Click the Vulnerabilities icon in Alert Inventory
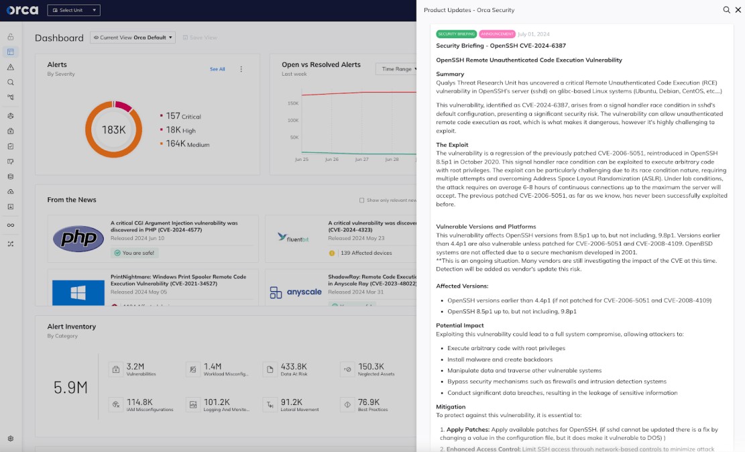This screenshot has width=745, height=452. click(x=116, y=369)
